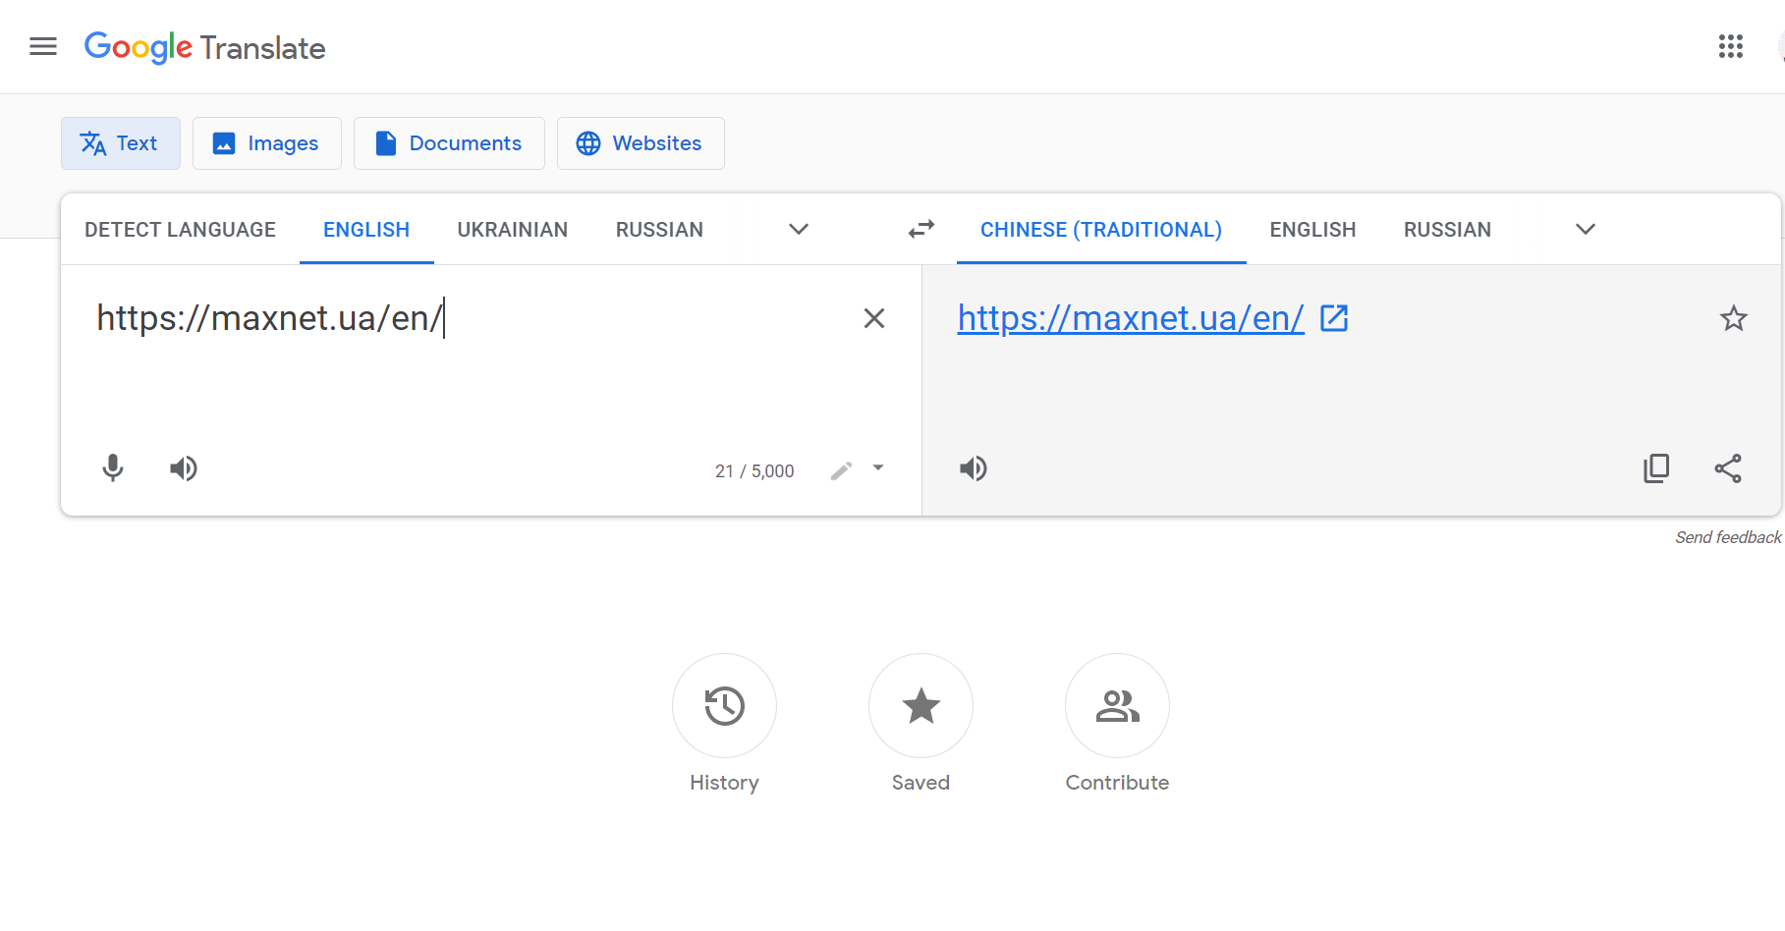Turn on handwriting pencil input

click(841, 471)
